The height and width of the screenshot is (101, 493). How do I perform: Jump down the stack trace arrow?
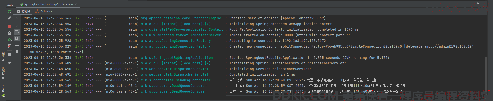(17, 25)
